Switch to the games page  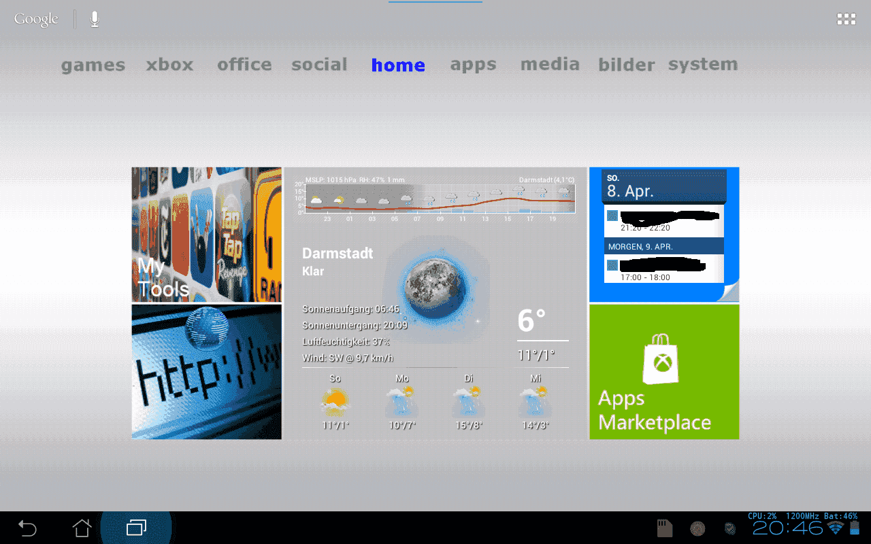coord(93,65)
